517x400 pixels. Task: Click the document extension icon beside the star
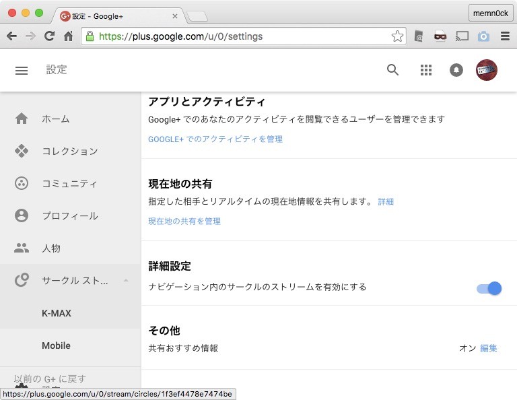[x=419, y=36]
